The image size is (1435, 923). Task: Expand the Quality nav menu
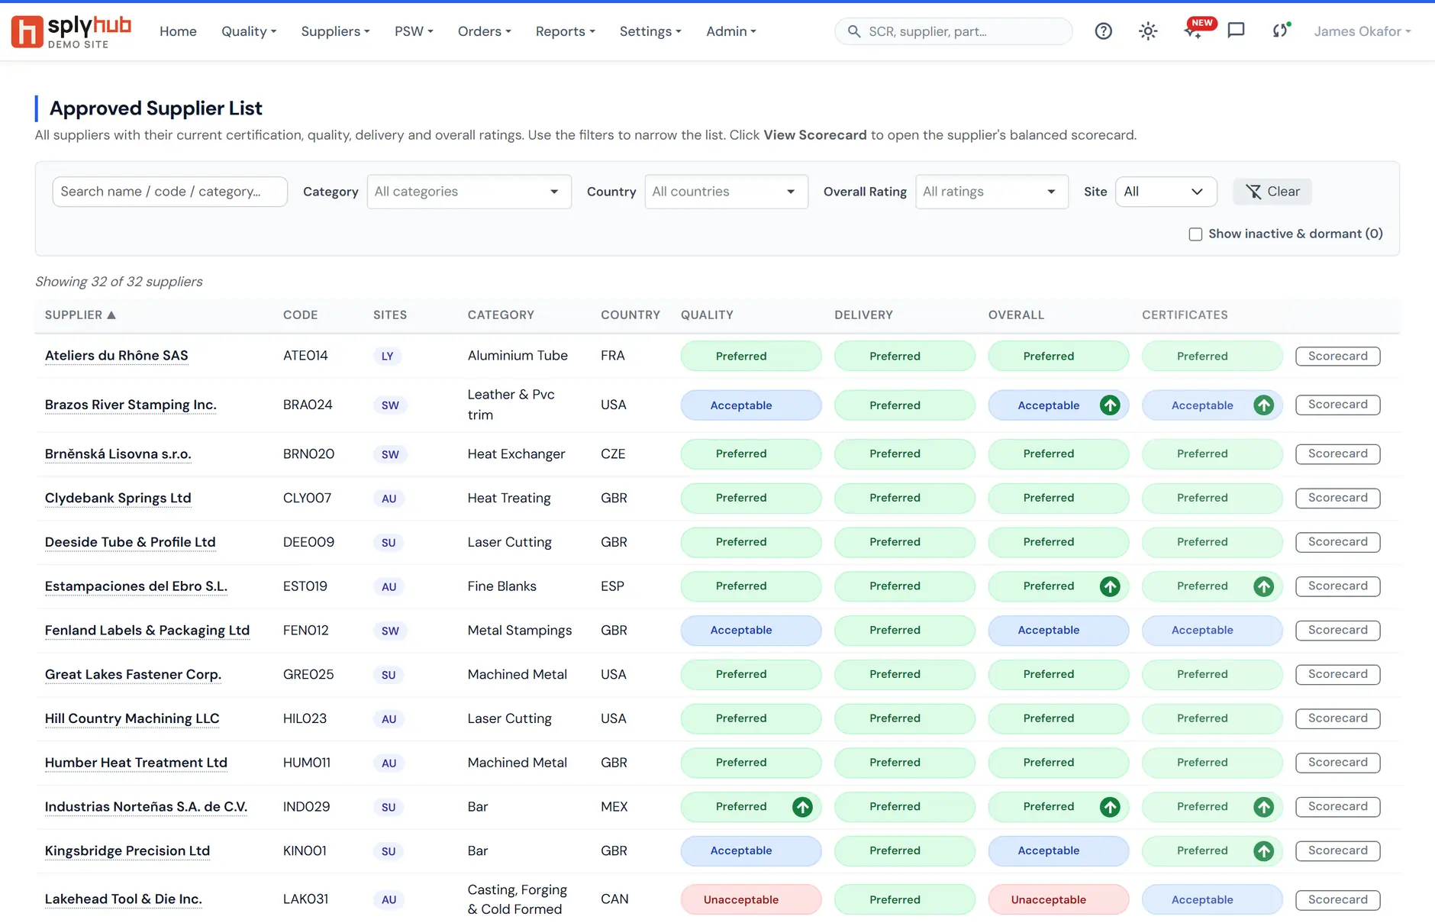click(x=249, y=31)
